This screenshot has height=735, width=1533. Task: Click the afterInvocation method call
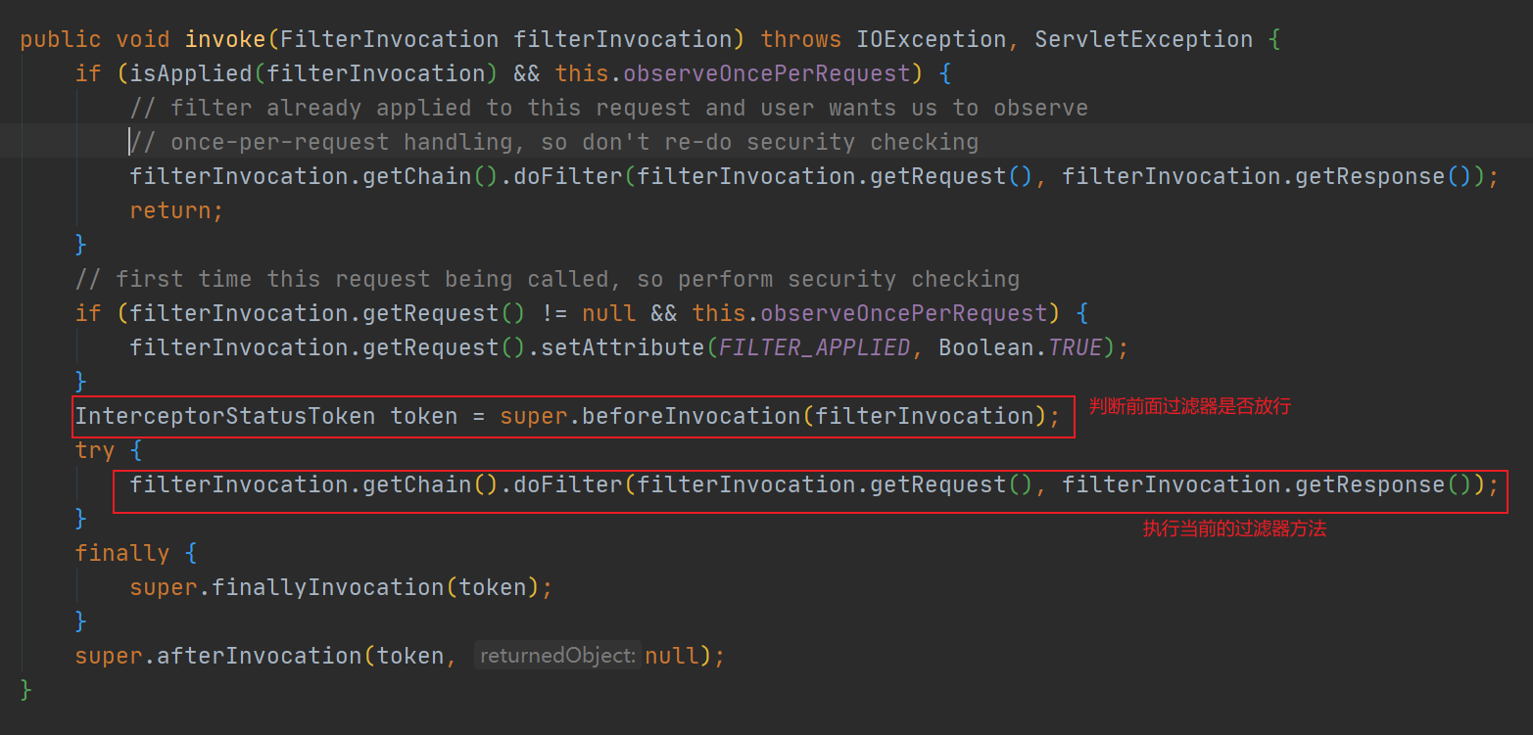[x=260, y=656]
